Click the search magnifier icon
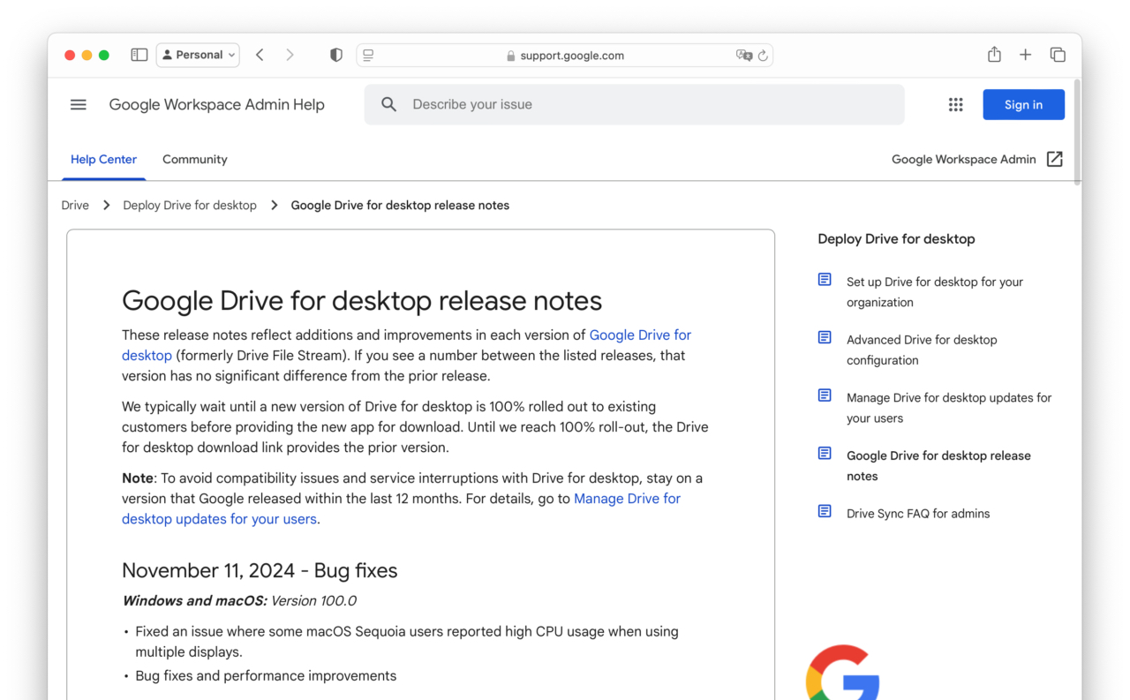1130x700 pixels. (x=388, y=104)
